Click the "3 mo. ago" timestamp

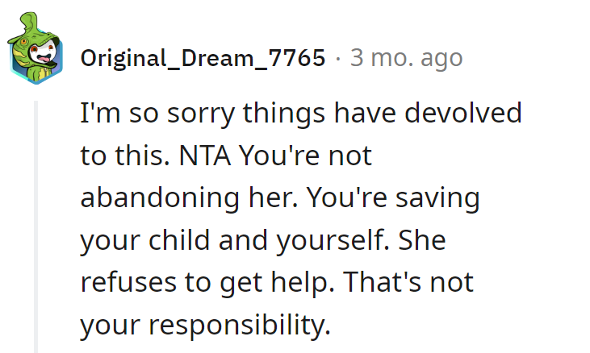[406, 58]
